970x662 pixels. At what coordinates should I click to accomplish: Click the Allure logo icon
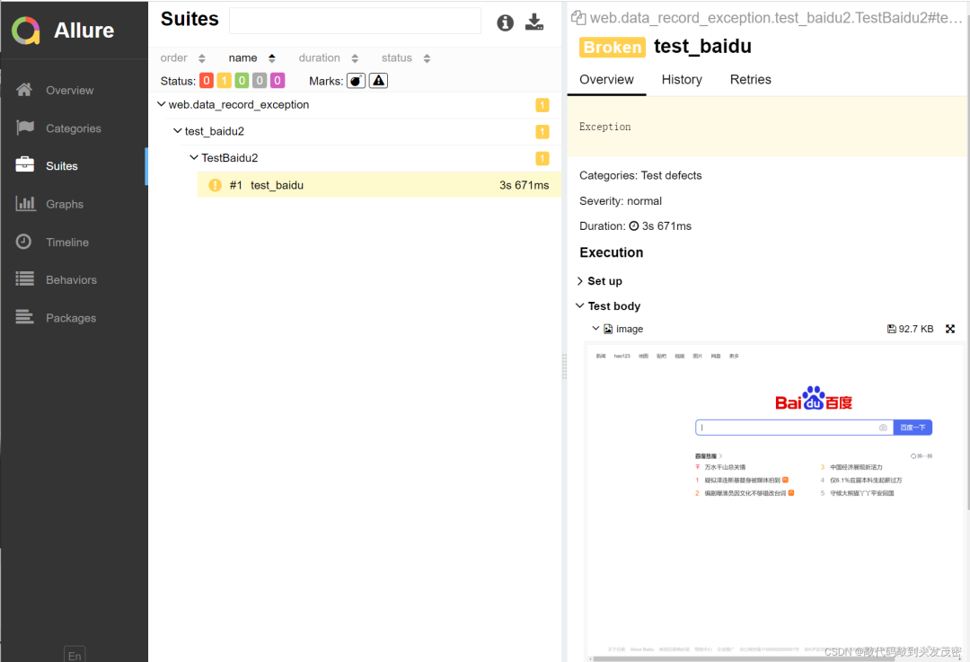(26, 31)
